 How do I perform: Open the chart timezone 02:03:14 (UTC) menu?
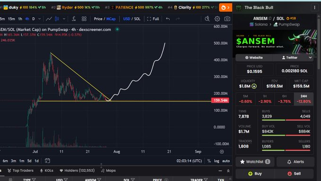(x=189, y=161)
